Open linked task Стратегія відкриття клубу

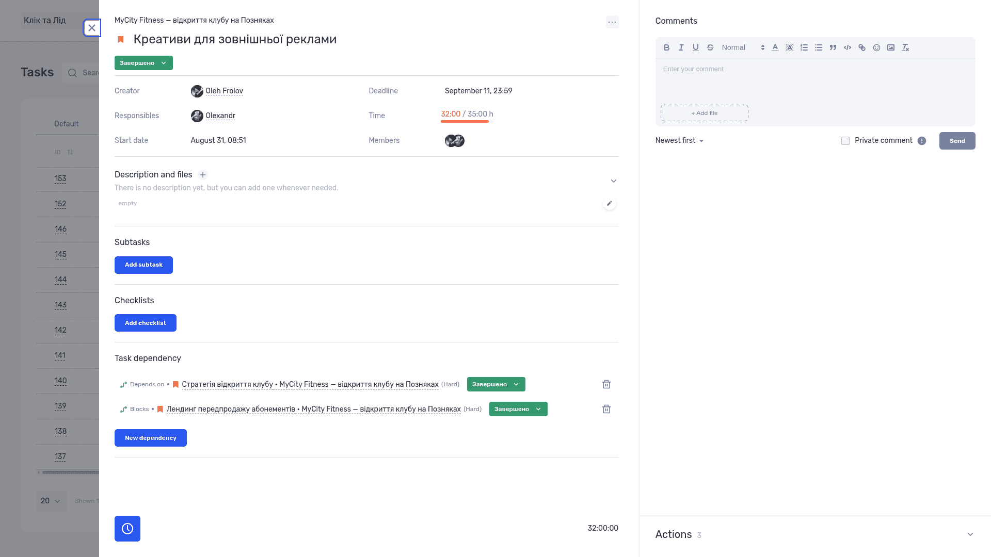310,384
